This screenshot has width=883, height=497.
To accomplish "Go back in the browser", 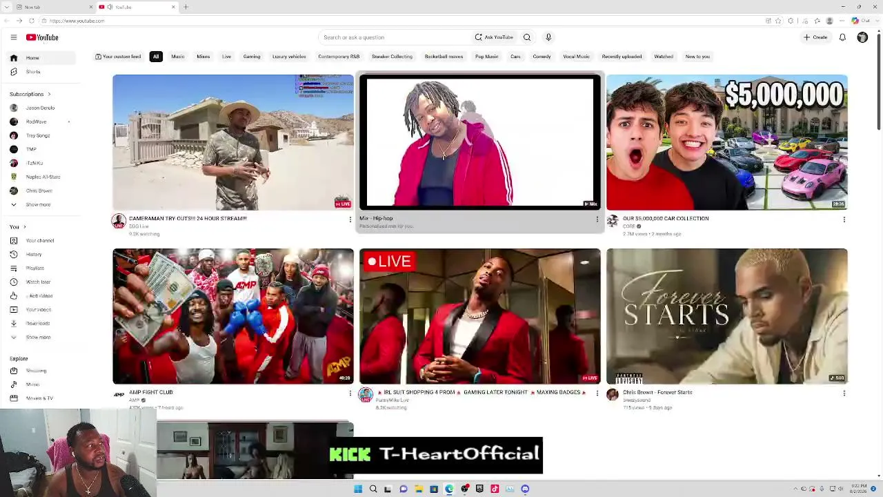I will pyautogui.click(x=6, y=21).
